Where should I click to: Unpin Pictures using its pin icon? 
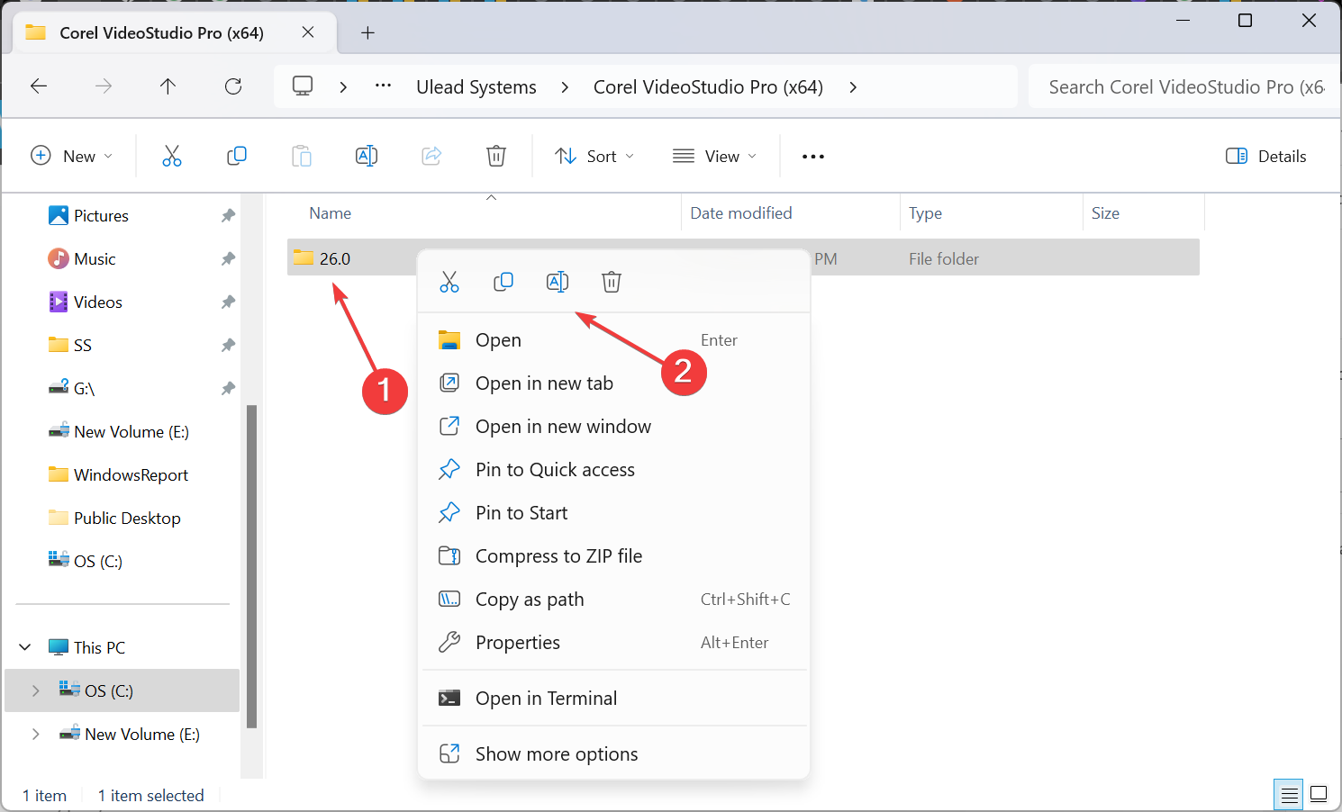[x=228, y=216]
